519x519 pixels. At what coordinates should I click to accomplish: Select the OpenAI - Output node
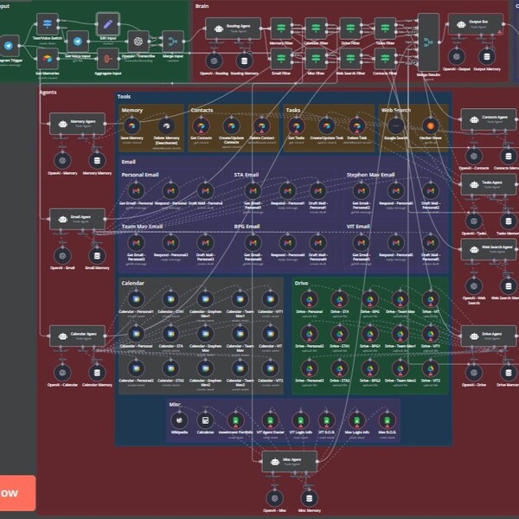(x=457, y=56)
